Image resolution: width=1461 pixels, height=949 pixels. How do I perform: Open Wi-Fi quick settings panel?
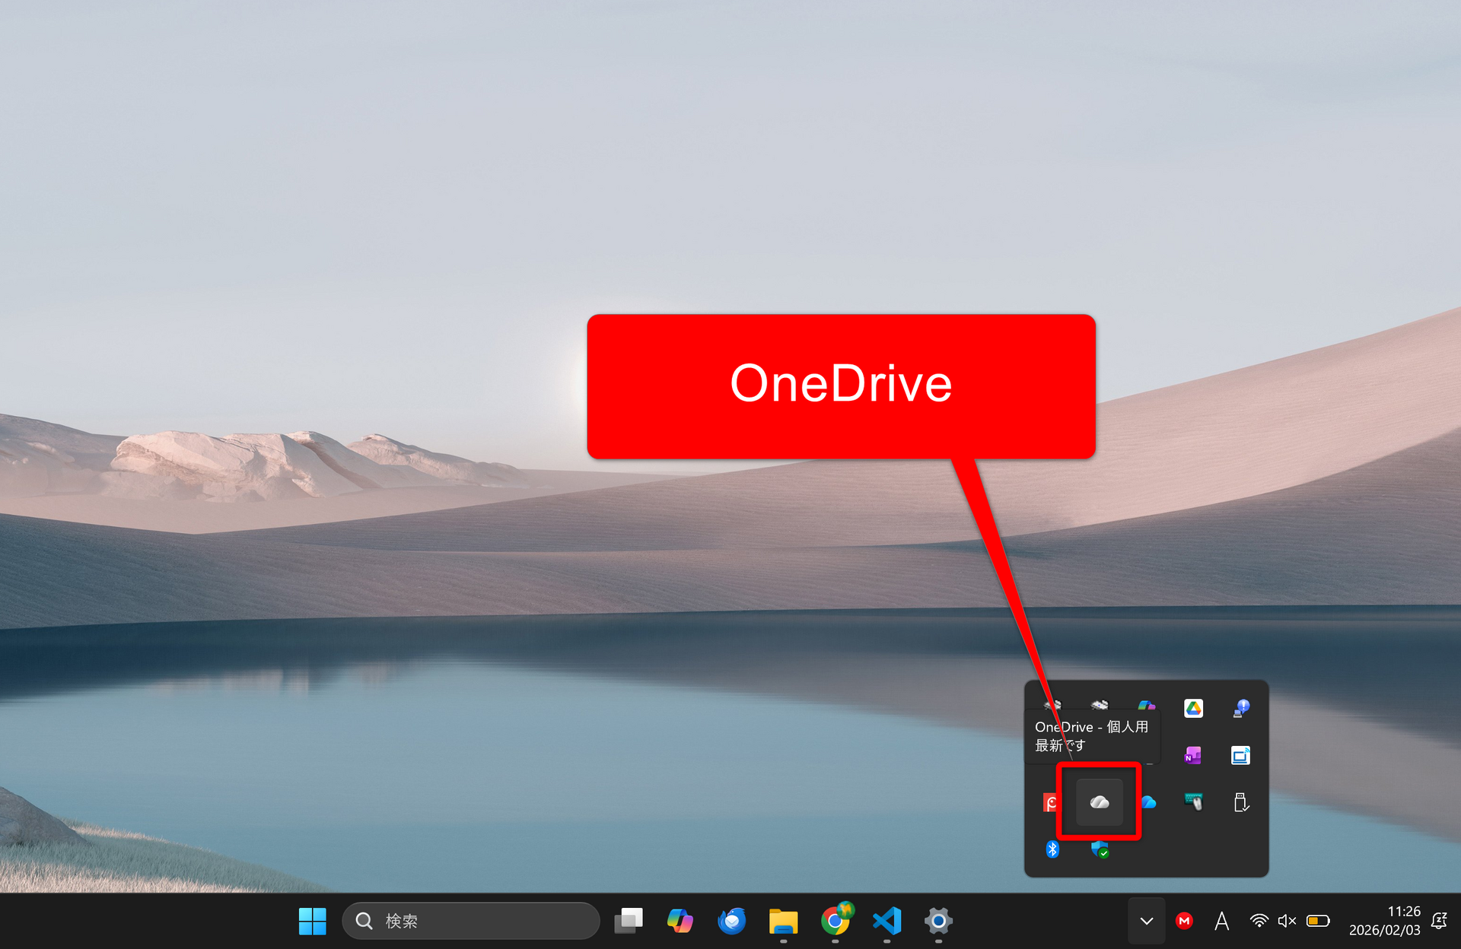coord(1259,921)
